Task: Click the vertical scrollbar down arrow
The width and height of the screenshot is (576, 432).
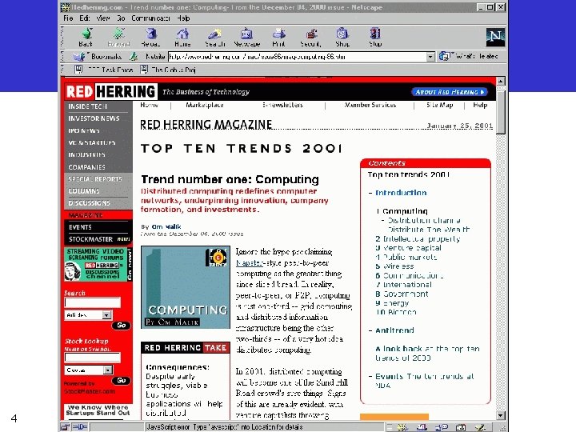Action: pyautogui.click(x=500, y=415)
